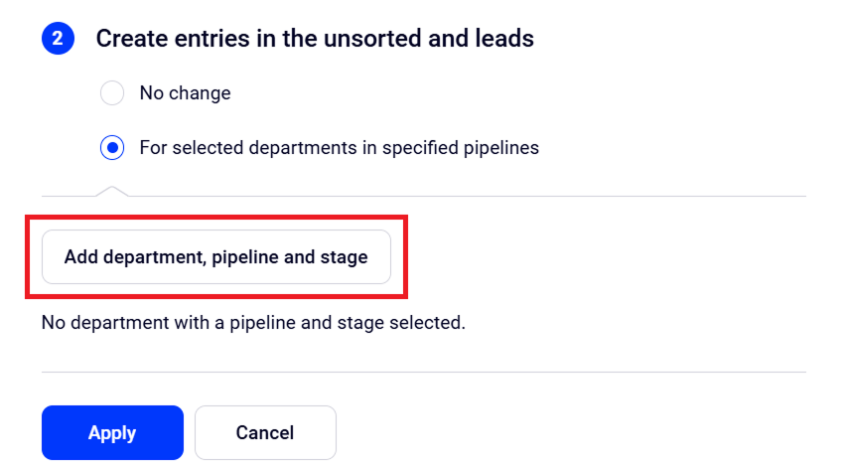Select the "No change" radio button

(112, 93)
